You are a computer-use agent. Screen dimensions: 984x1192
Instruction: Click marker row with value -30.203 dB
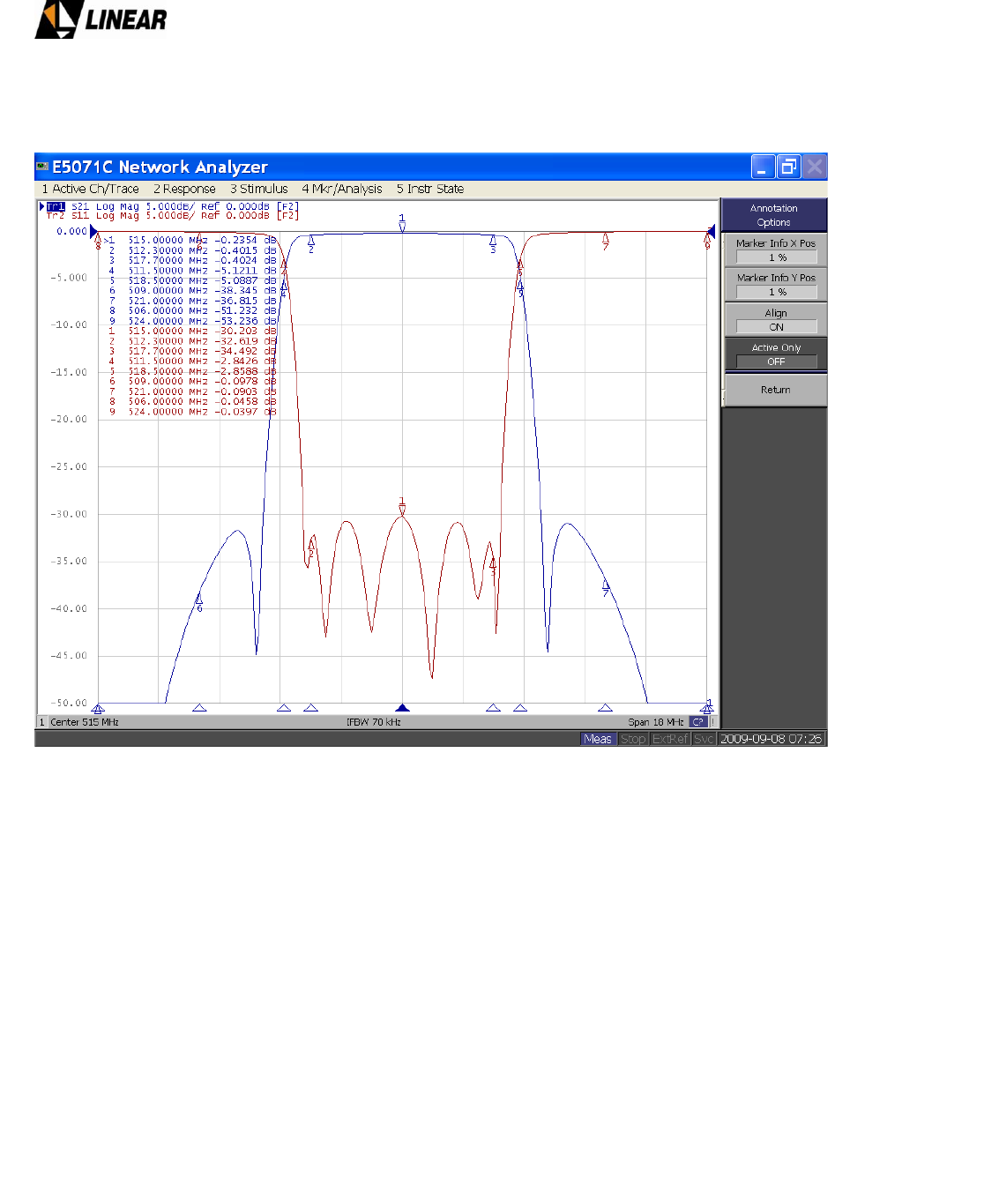click(x=190, y=331)
